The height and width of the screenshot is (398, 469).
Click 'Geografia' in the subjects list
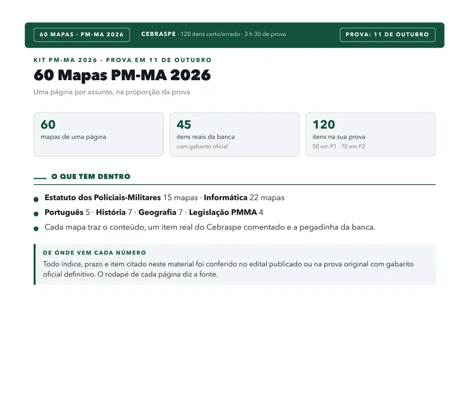[x=157, y=213]
